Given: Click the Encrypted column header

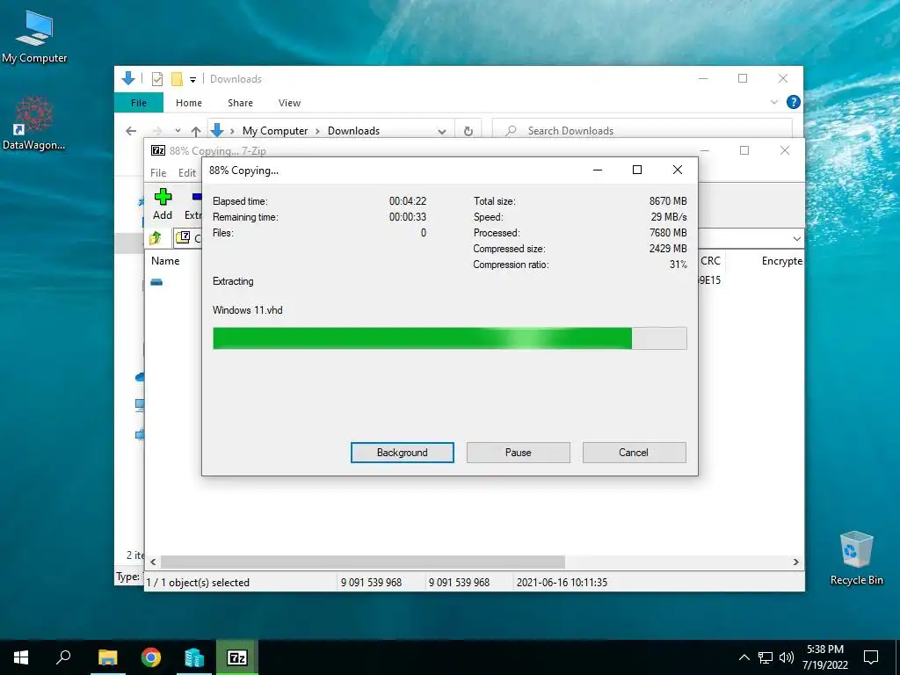Looking at the screenshot, I should coord(781,260).
